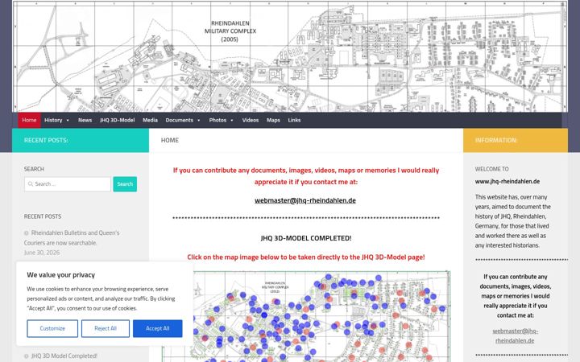Click the webmaster email link in main content

[x=305, y=200]
